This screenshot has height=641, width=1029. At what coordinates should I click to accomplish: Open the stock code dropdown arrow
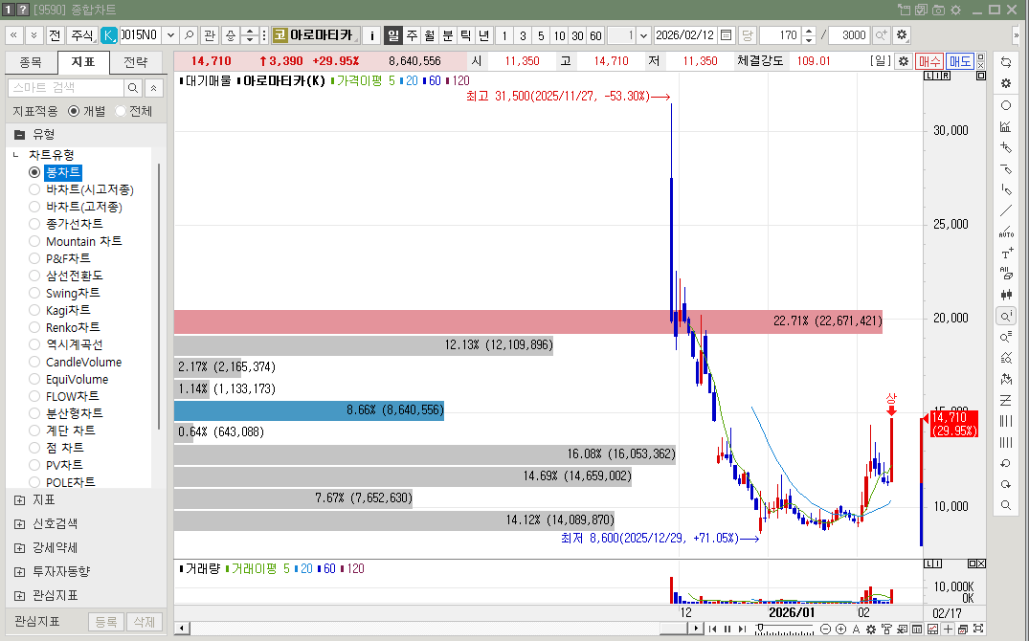(x=170, y=35)
